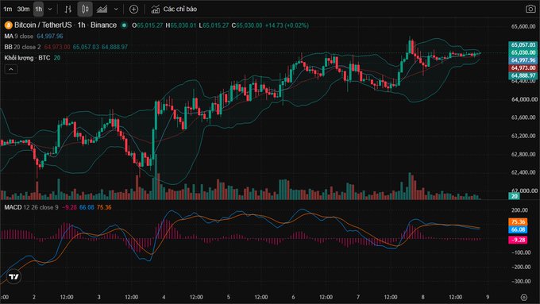Click the 200.00 MACD axis tick

click(x=519, y=210)
